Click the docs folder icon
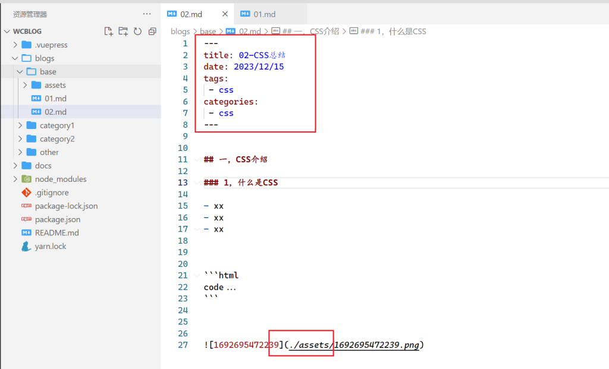Screen dimensions: 609x369 (26, 166)
